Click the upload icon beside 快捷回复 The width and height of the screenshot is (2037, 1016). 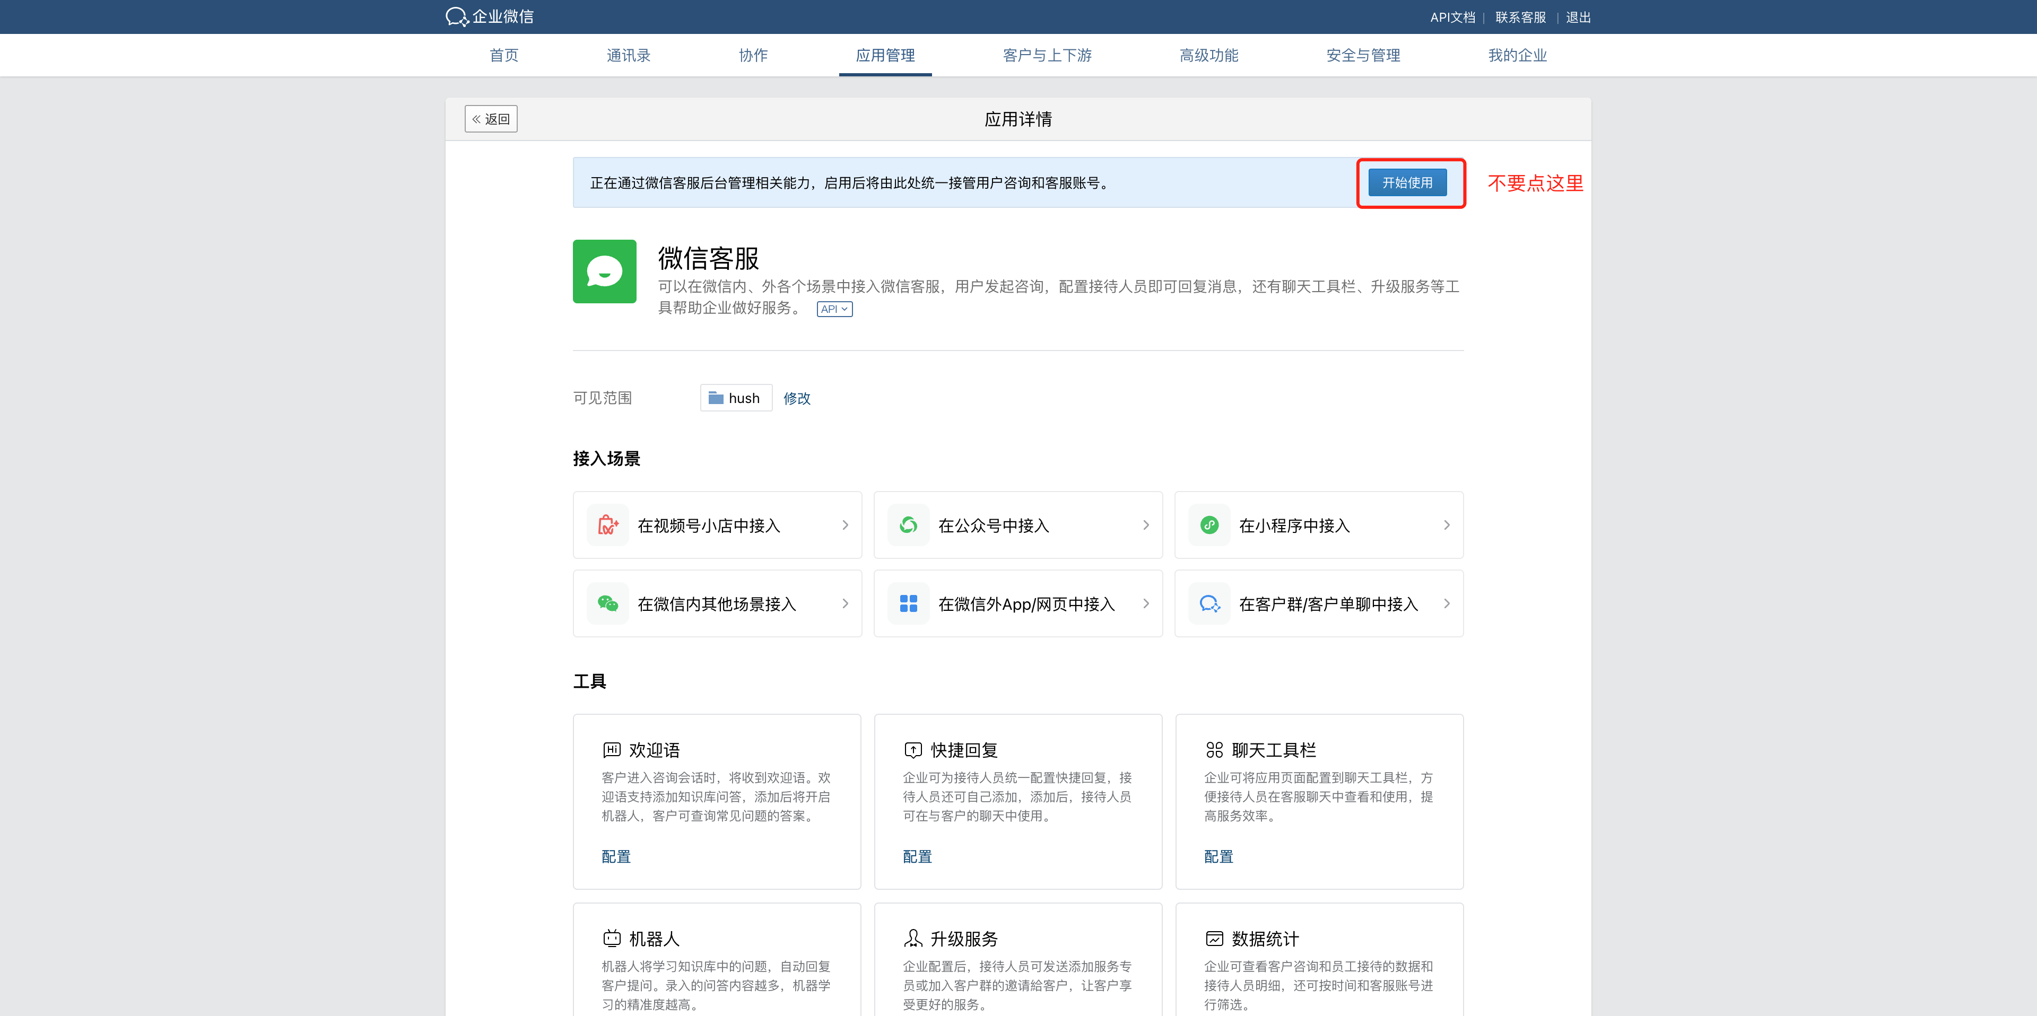coord(912,750)
